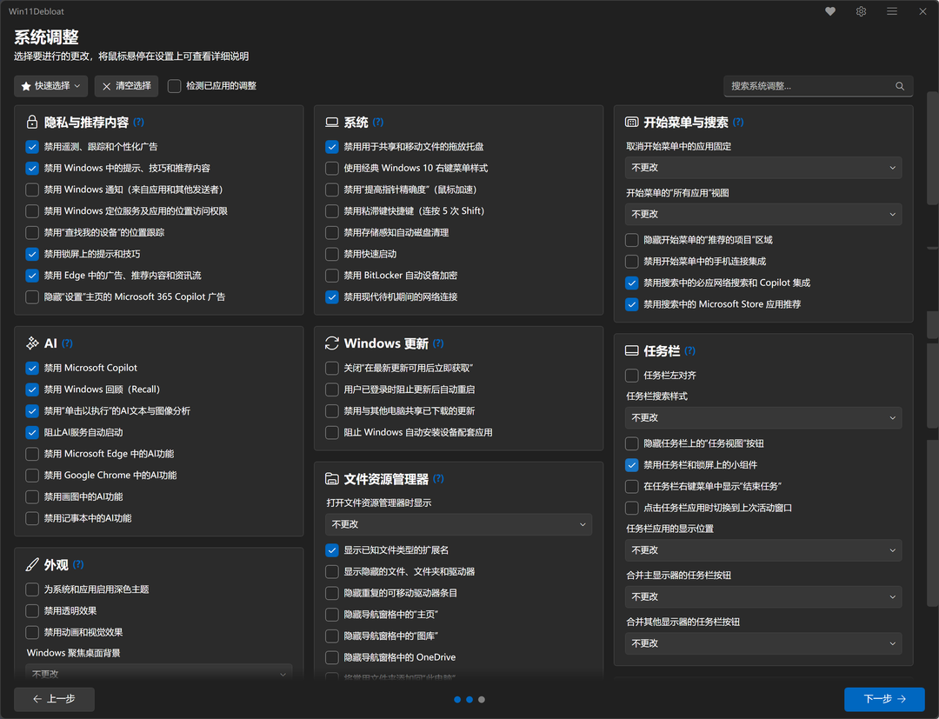Uncheck 禁用 Microsoft Copilot
This screenshot has height=719, width=939.
(x=32, y=368)
